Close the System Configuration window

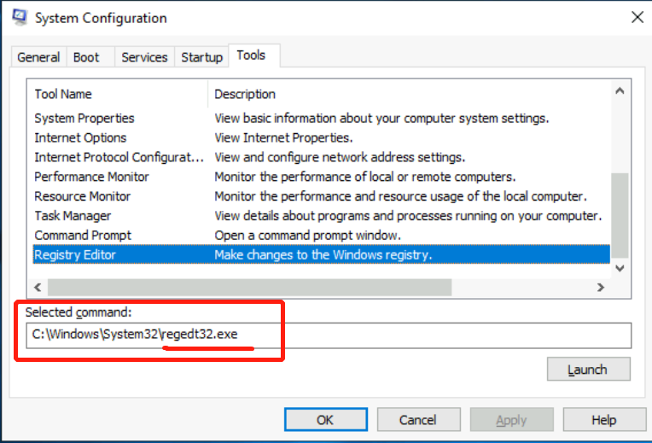click(636, 17)
